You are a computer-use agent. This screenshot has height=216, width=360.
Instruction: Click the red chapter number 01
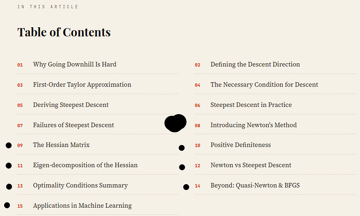tap(20, 65)
